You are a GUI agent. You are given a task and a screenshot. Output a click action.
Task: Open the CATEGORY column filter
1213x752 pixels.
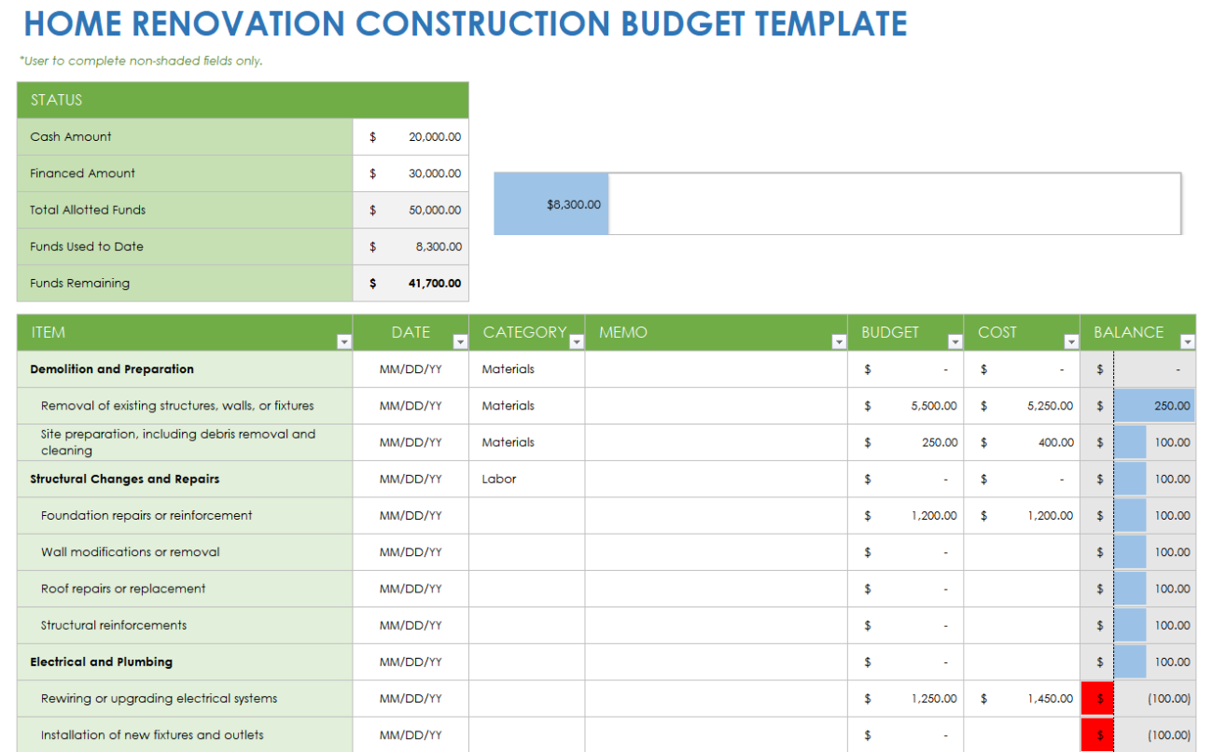click(x=577, y=341)
